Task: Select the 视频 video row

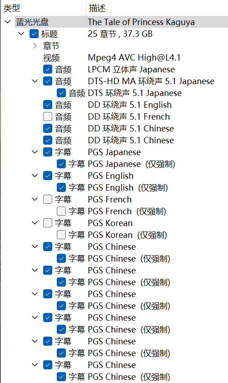Action: [51, 58]
